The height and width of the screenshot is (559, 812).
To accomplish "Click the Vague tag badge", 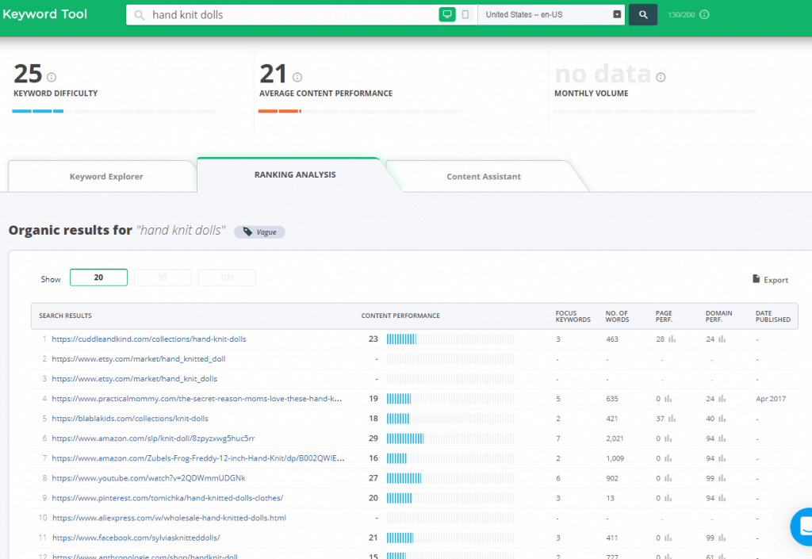I will (259, 232).
